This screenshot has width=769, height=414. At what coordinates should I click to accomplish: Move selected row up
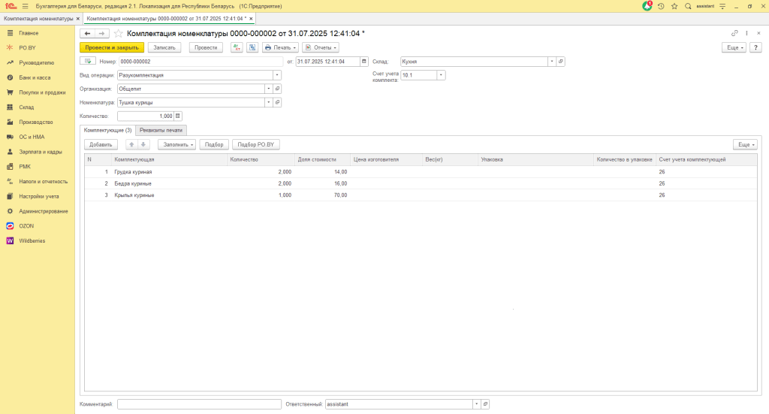[131, 145]
